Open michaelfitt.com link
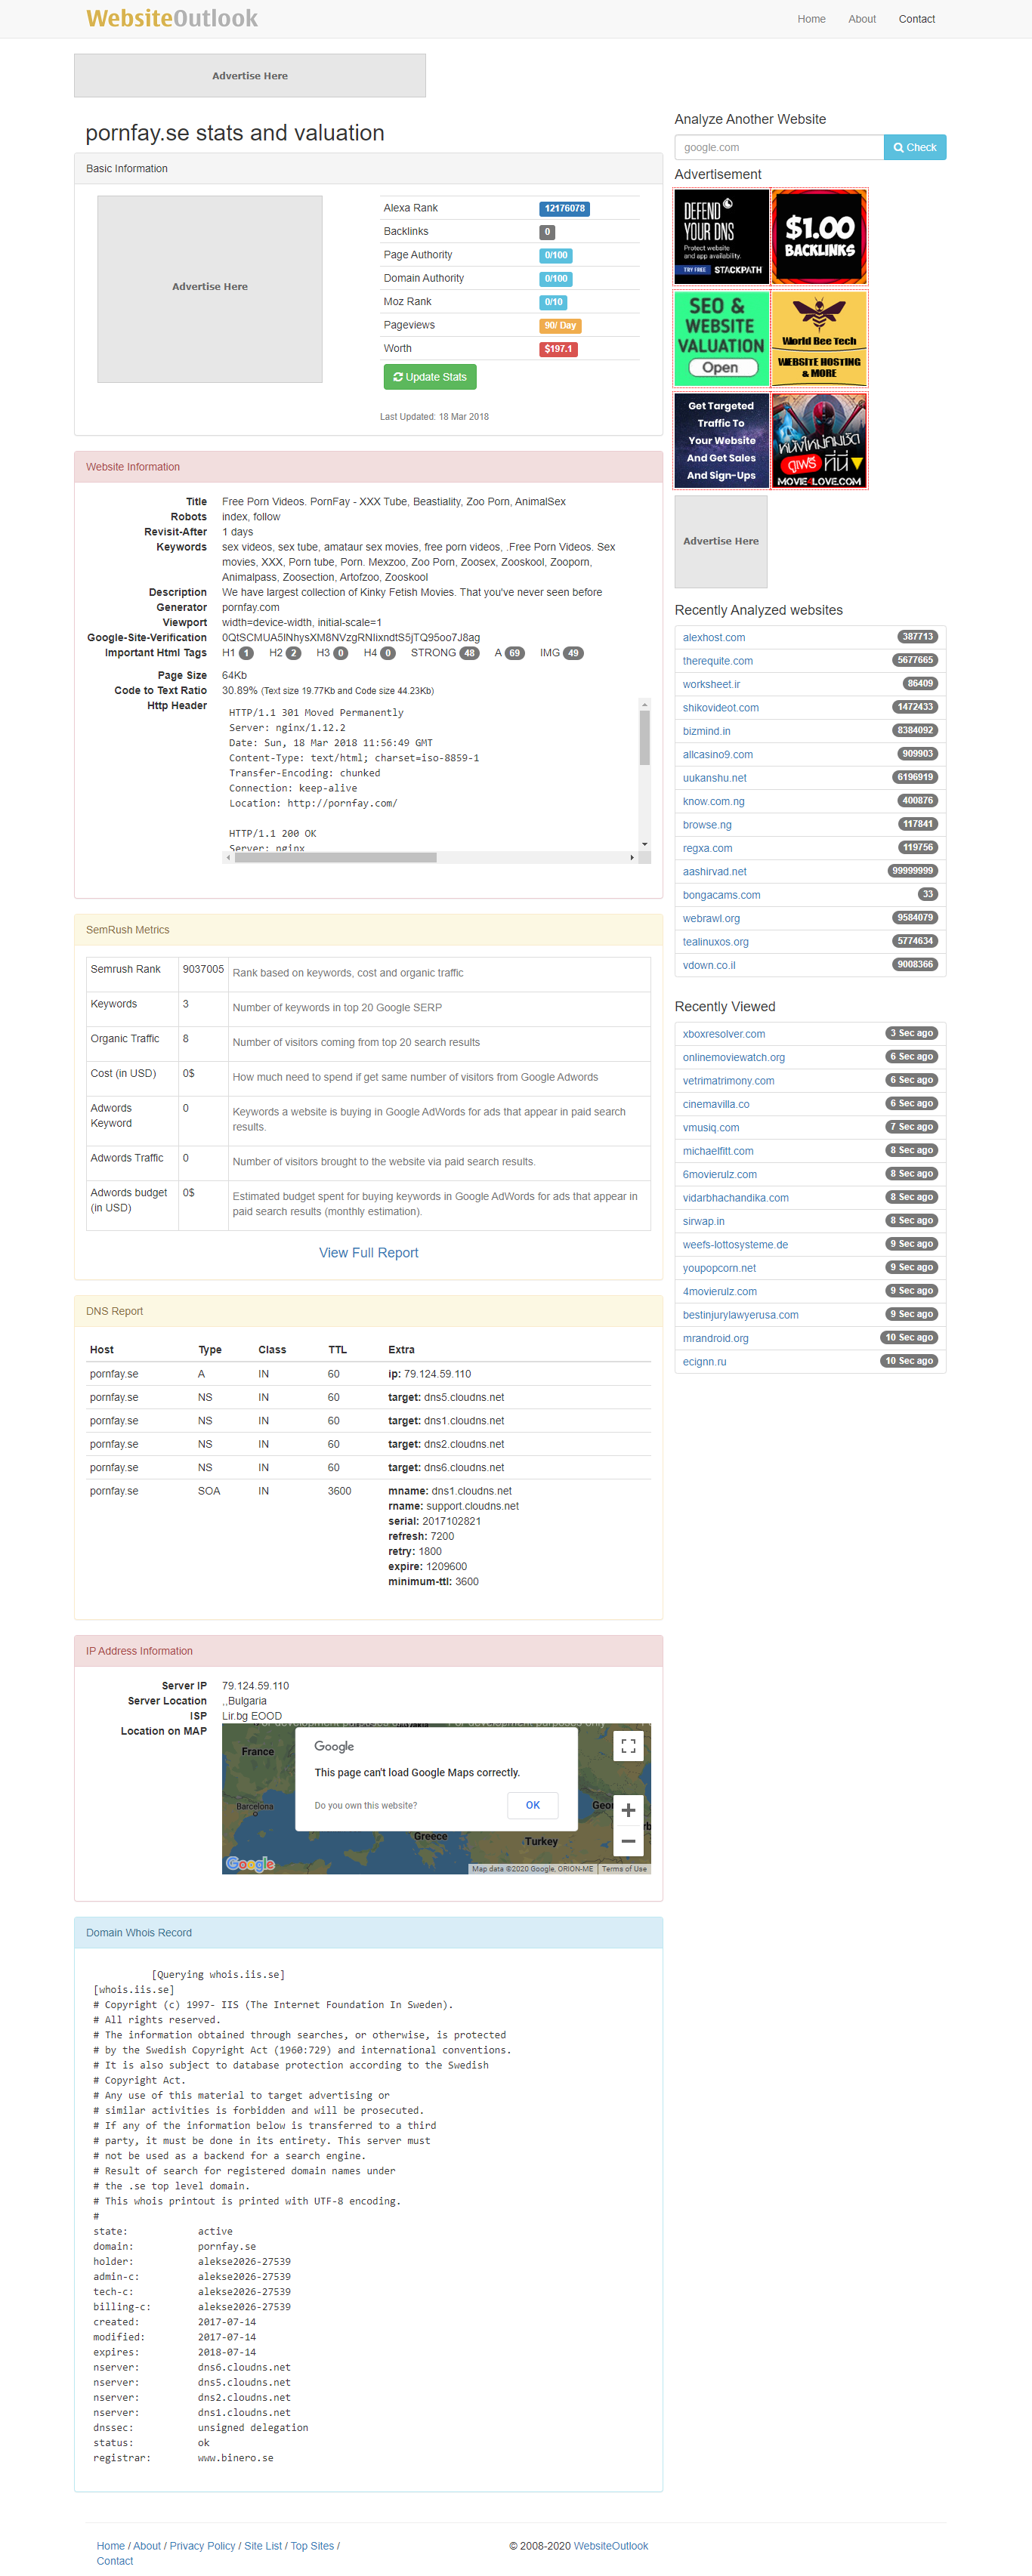 click(718, 1151)
